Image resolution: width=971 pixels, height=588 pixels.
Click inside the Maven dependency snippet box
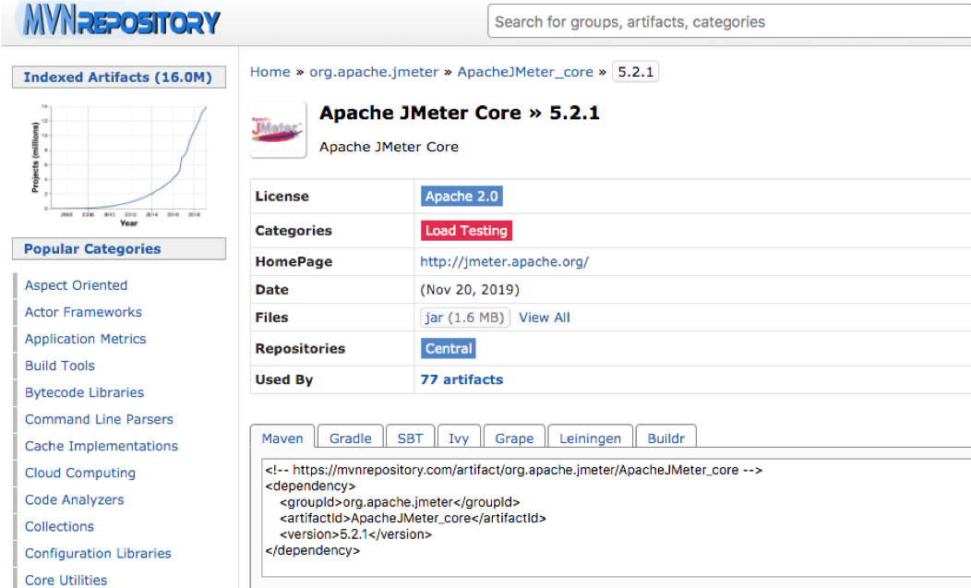(617, 517)
